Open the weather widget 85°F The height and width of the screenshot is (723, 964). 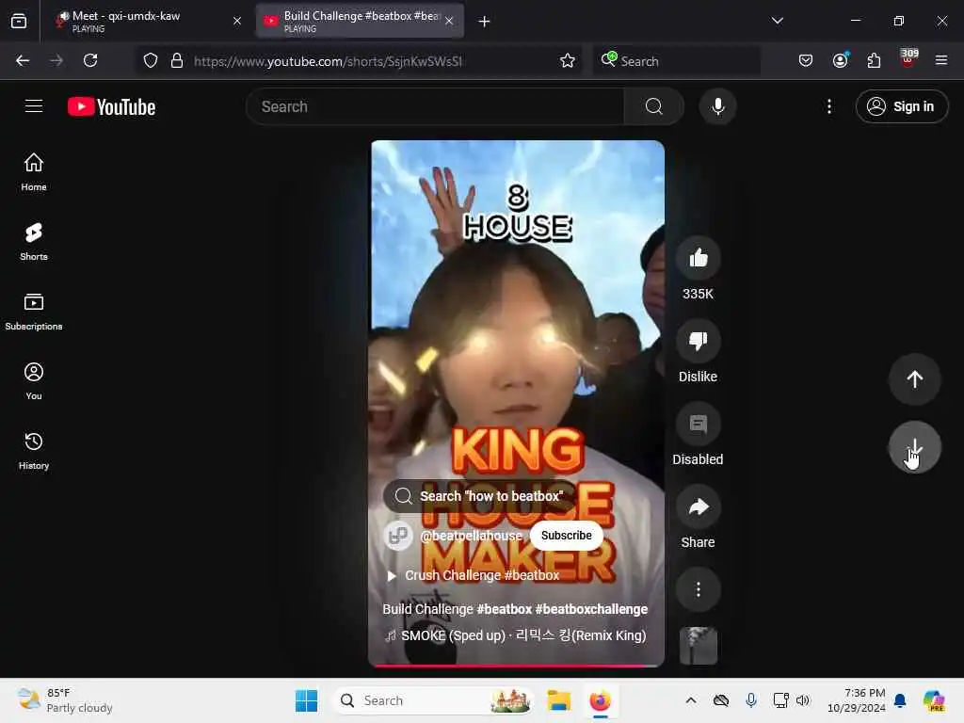tap(65, 700)
